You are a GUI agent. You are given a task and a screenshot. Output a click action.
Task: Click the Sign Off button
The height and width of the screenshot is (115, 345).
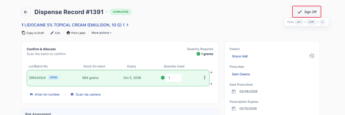(x=307, y=12)
